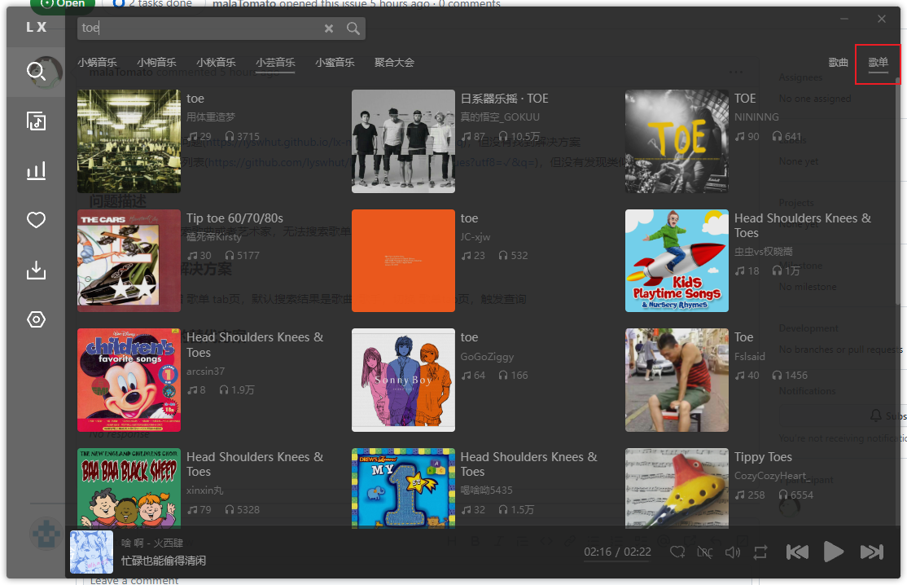Click the current song album art thumbnail

(91, 552)
